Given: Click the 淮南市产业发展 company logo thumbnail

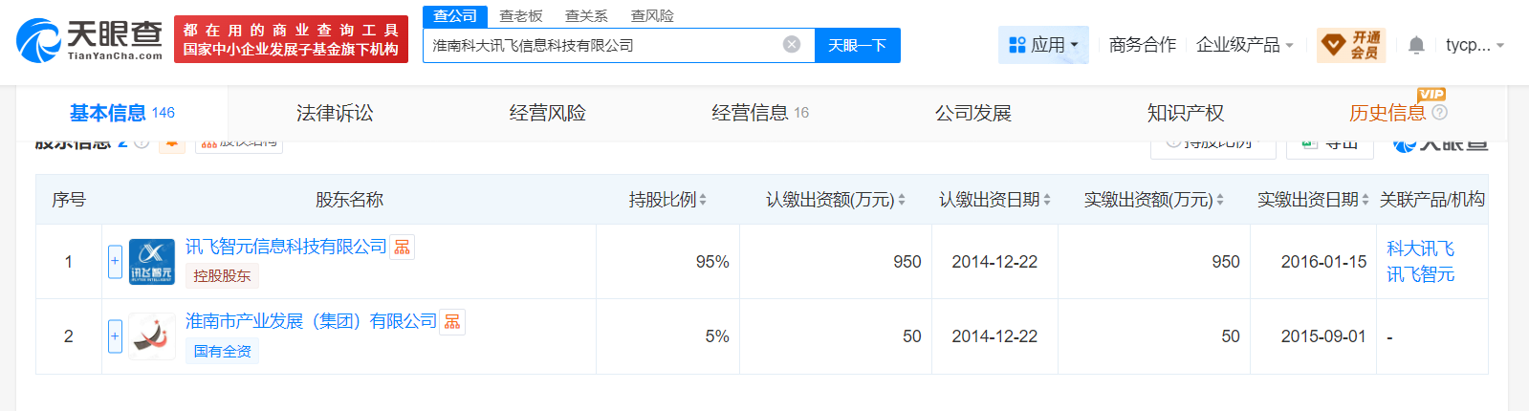Looking at the screenshot, I should tap(152, 335).
